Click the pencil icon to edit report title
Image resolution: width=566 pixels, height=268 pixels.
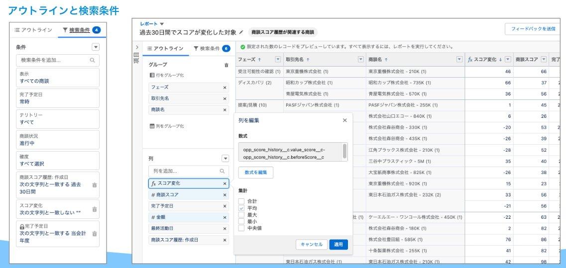pos(241,32)
